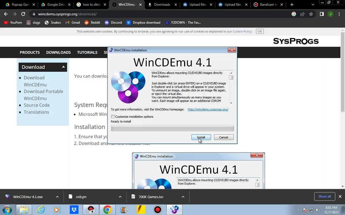Go back to the previous page

[x=6, y=14]
